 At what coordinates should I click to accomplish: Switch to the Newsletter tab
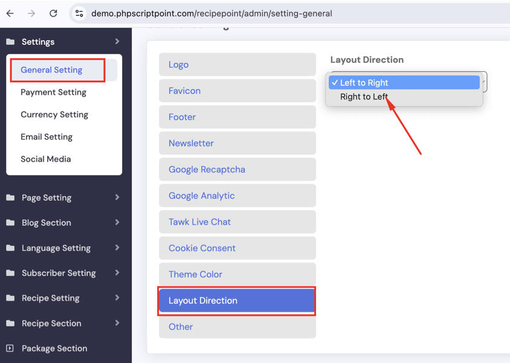[237, 143]
